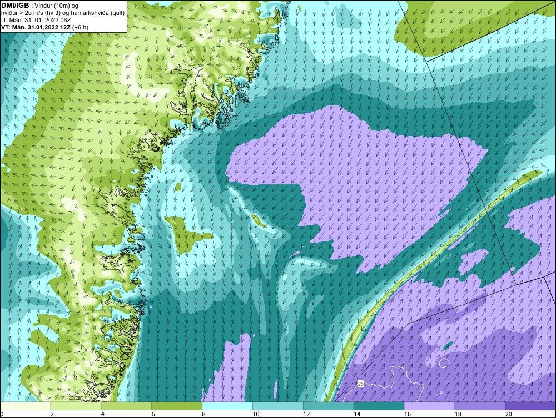
Task: Click the legend scale value '10'
Action: [256, 414]
